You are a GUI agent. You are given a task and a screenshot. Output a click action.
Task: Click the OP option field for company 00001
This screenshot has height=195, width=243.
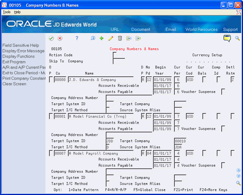pyautogui.click(x=51, y=116)
